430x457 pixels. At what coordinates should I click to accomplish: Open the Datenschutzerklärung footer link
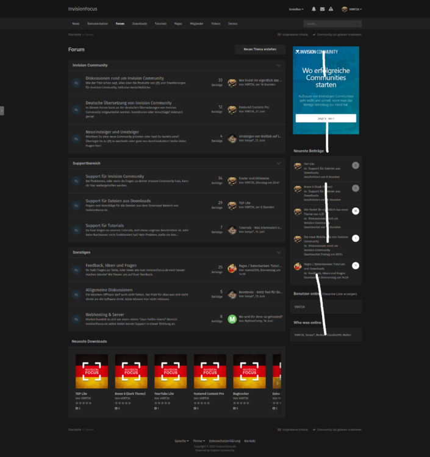tap(224, 441)
